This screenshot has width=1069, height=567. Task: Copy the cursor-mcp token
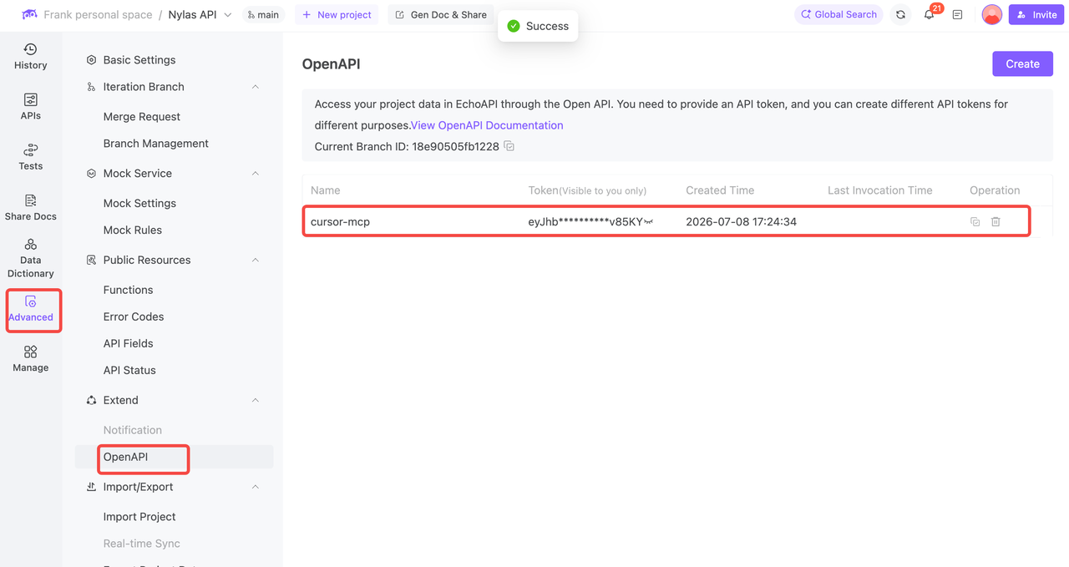(x=975, y=222)
